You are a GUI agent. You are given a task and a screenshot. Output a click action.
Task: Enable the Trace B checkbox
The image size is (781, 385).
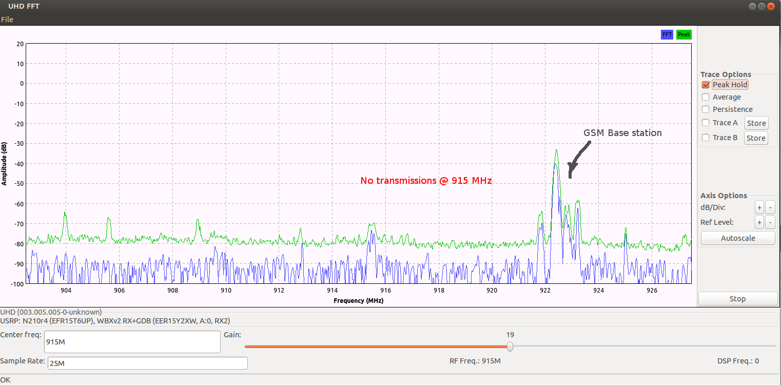706,138
